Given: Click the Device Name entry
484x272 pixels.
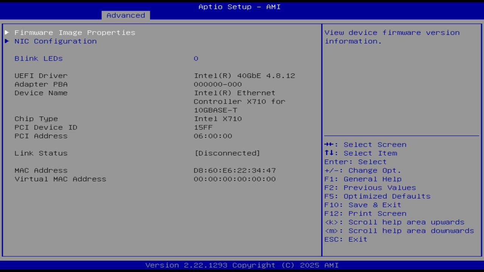Looking at the screenshot, I should [41, 93].
